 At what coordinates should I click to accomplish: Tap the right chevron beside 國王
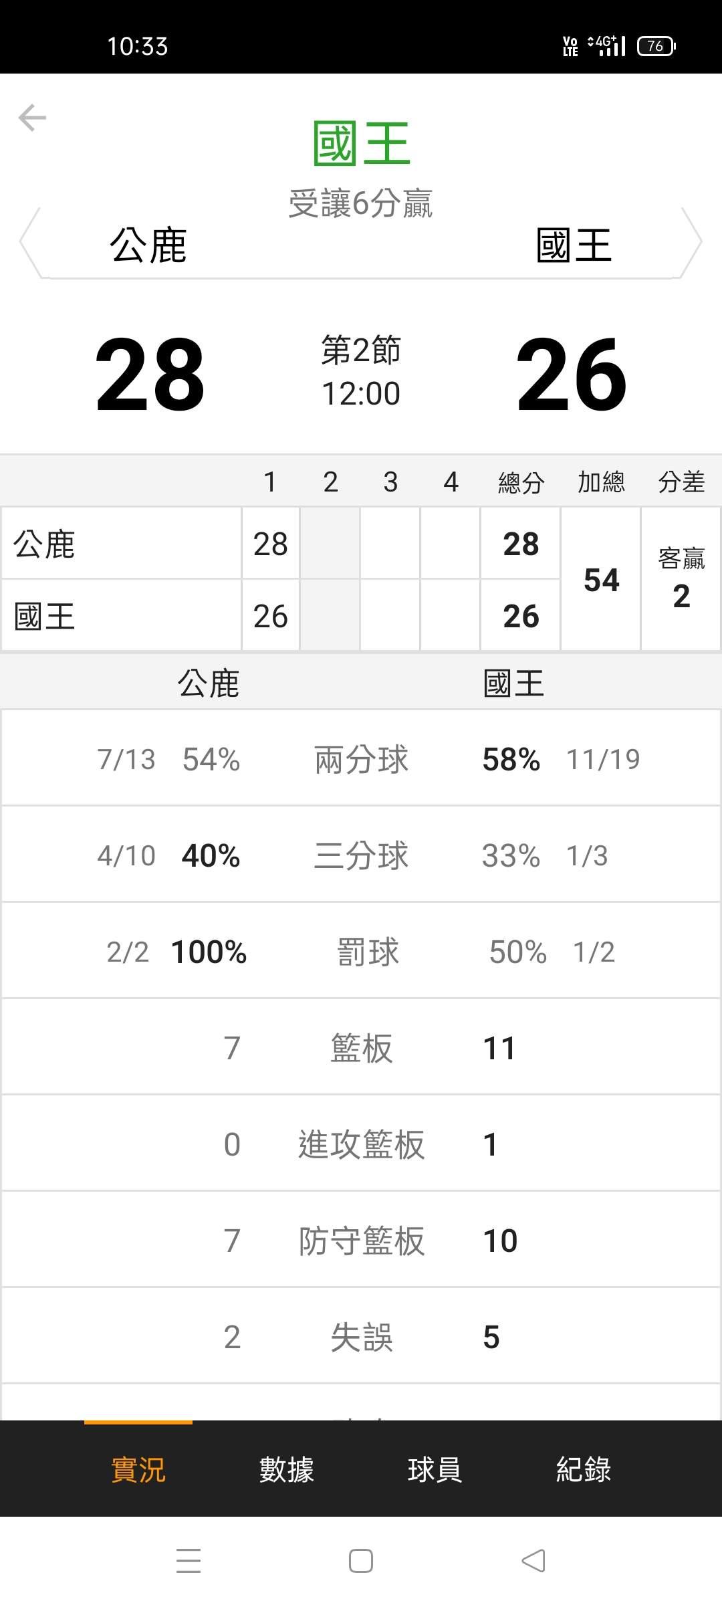click(691, 242)
